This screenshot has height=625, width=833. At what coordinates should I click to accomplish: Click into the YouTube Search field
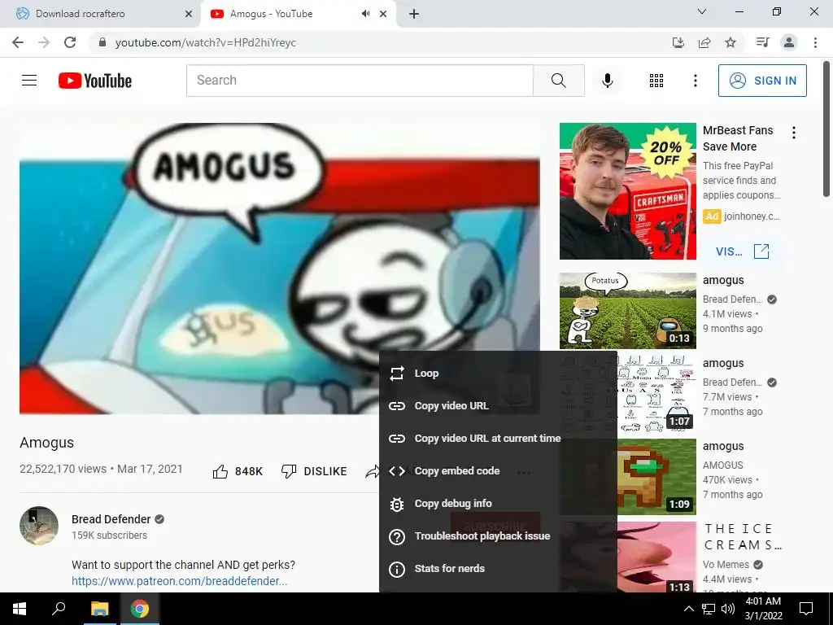[x=360, y=81]
